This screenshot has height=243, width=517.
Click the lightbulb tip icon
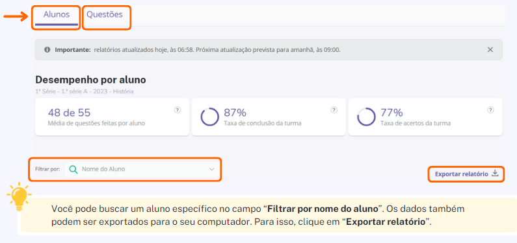(19, 196)
